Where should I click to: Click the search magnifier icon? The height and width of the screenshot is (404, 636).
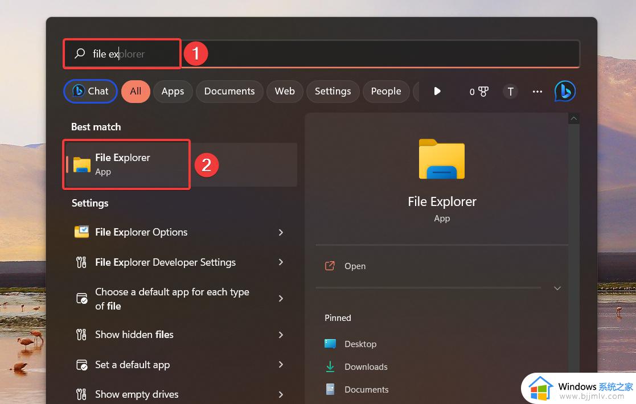pos(80,53)
